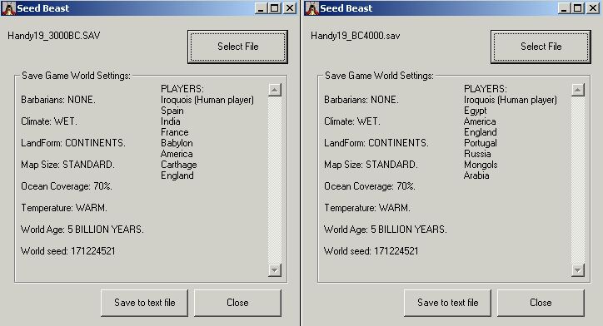Close button in the Handy19_3000BC.SAV window
Screen dimensions: 603x326
237,303
